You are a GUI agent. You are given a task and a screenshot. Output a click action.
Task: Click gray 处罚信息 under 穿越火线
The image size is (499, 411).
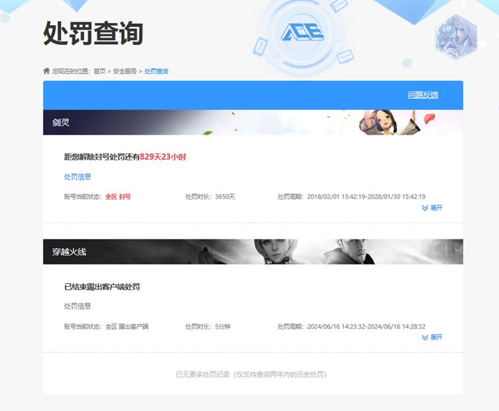click(x=78, y=306)
